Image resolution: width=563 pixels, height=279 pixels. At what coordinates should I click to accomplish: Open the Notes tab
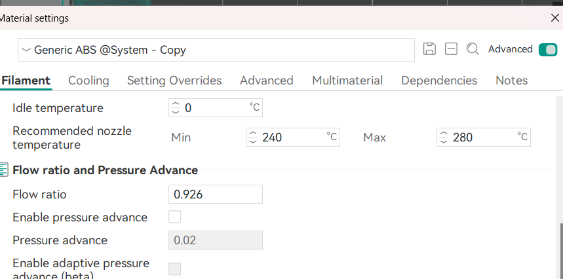point(511,81)
